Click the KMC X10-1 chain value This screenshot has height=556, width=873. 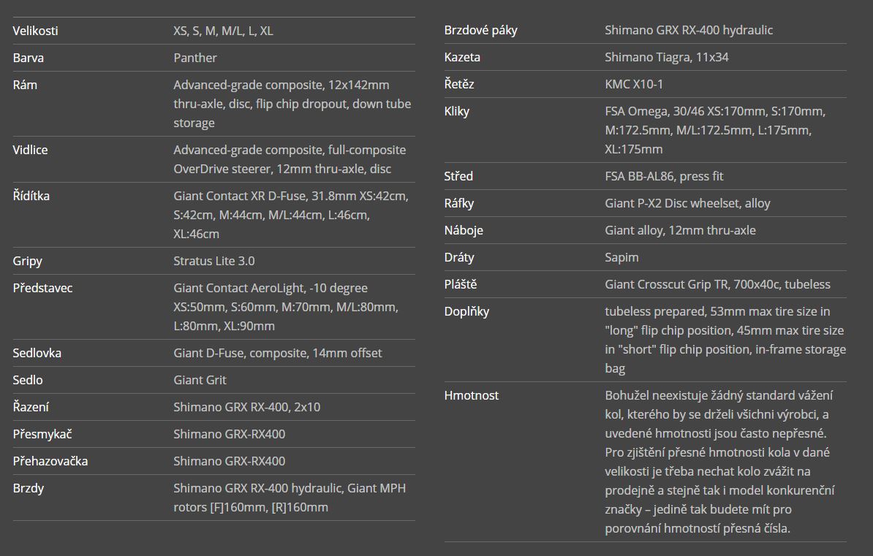tap(634, 84)
